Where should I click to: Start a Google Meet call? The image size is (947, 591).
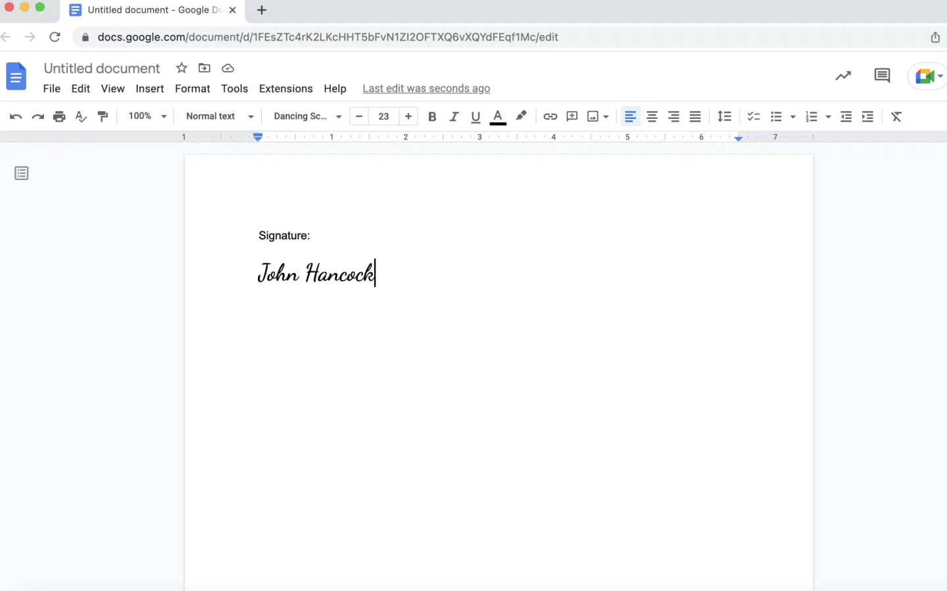tap(927, 76)
